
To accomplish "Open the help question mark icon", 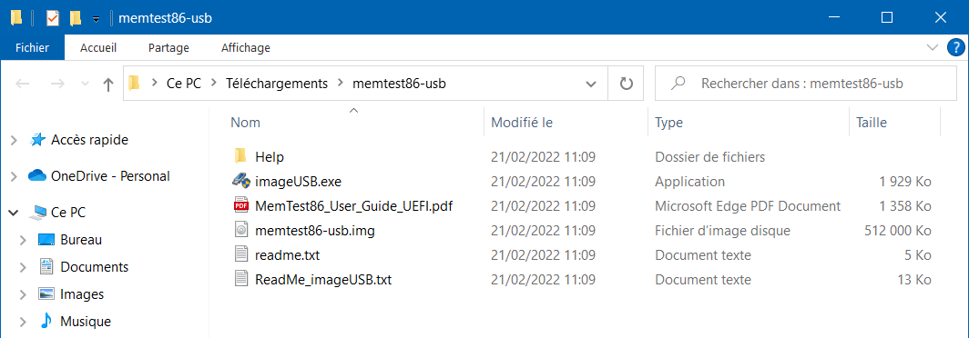I will (x=955, y=47).
